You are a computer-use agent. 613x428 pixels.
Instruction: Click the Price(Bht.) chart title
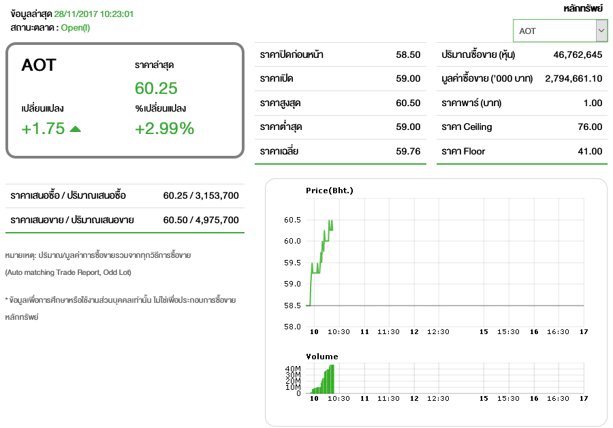[x=330, y=191]
